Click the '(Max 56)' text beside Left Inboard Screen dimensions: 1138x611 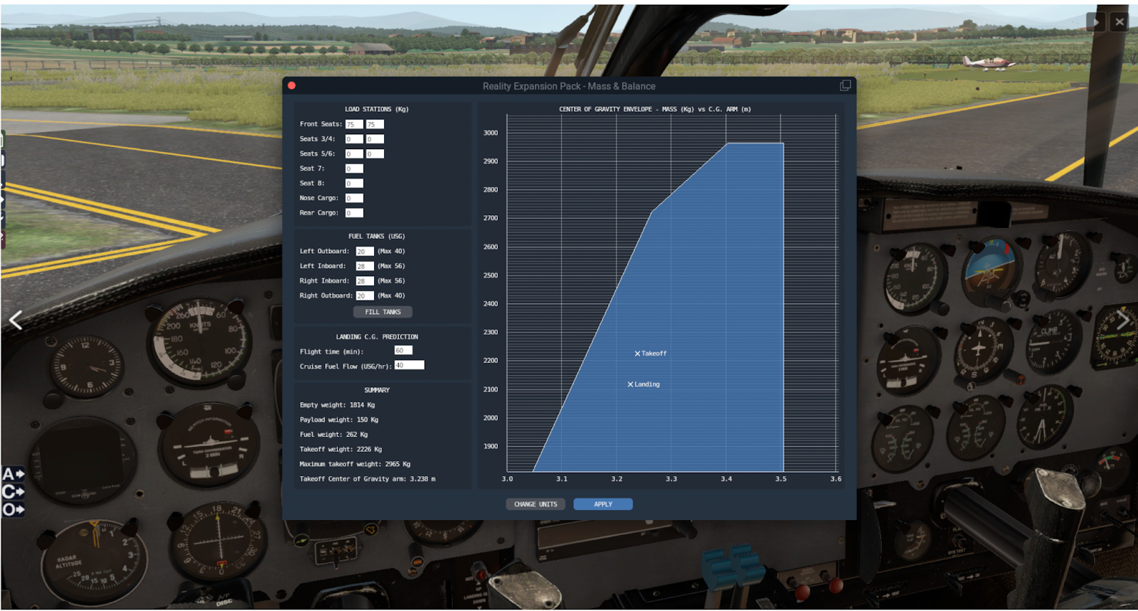coord(391,266)
